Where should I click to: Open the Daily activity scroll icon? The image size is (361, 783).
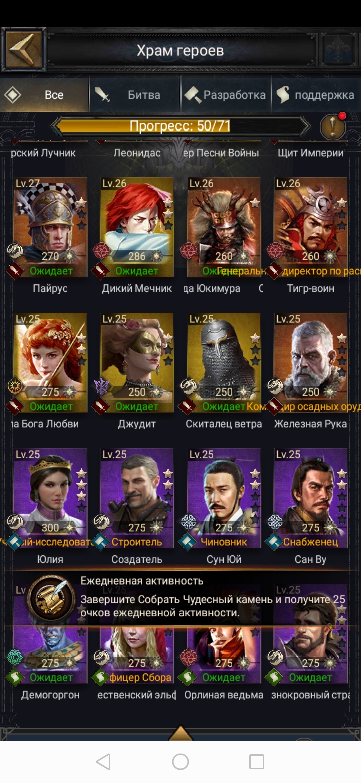(52, 599)
